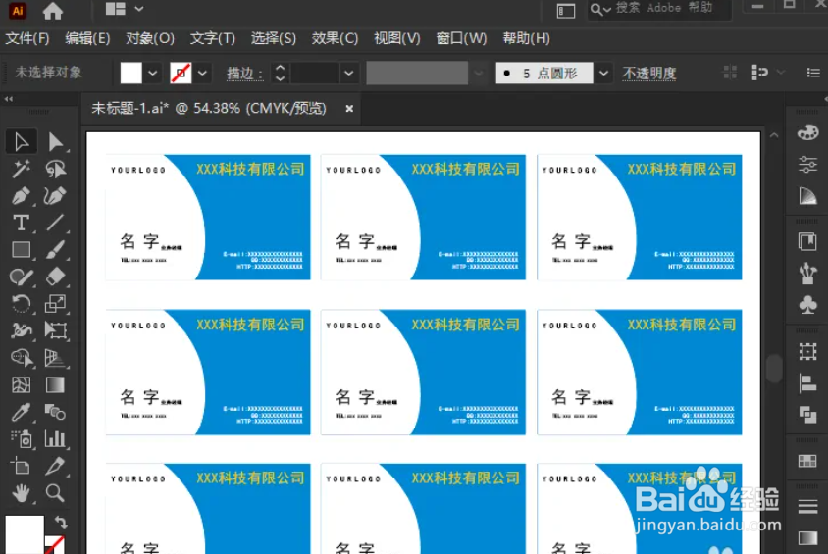828x554 pixels.
Task: Select the Shaper tool
Action: 22,277
